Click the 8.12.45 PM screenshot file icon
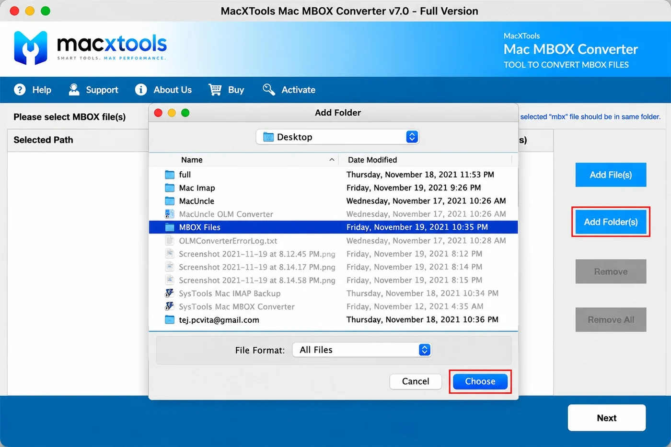Viewport: 671px width, 447px height. 170,254
